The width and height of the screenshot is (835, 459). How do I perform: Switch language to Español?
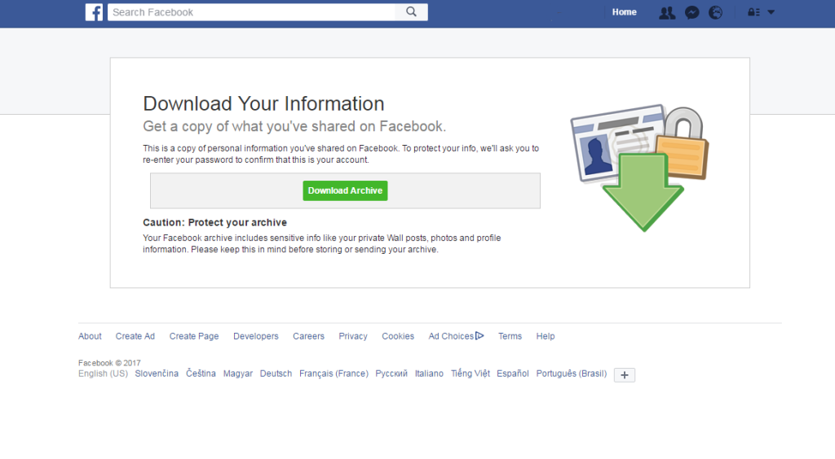[513, 374]
